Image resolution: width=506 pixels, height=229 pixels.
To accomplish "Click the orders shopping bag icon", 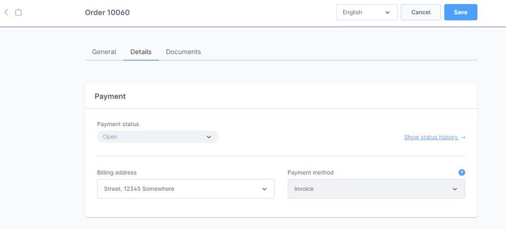I will (19, 13).
